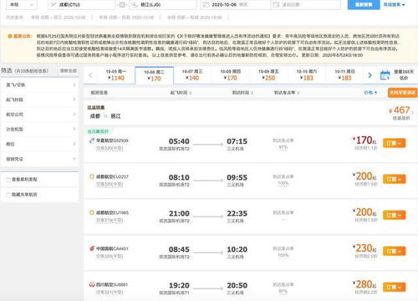The image size is (418, 301).
Task: Open the second history search link
Action: [126, 18]
